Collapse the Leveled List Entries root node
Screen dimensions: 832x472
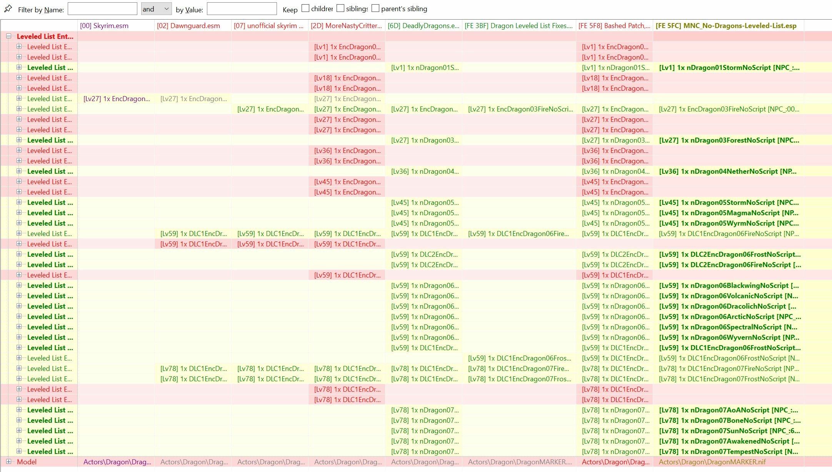[x=8, y=36]
